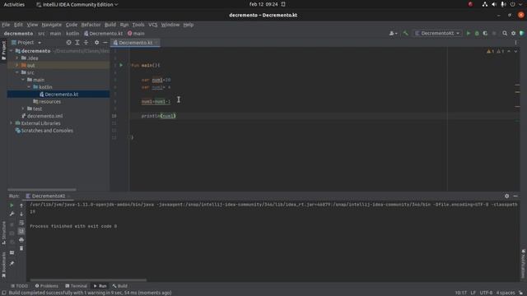Toggle the Project side tool window button

point(3,51)
